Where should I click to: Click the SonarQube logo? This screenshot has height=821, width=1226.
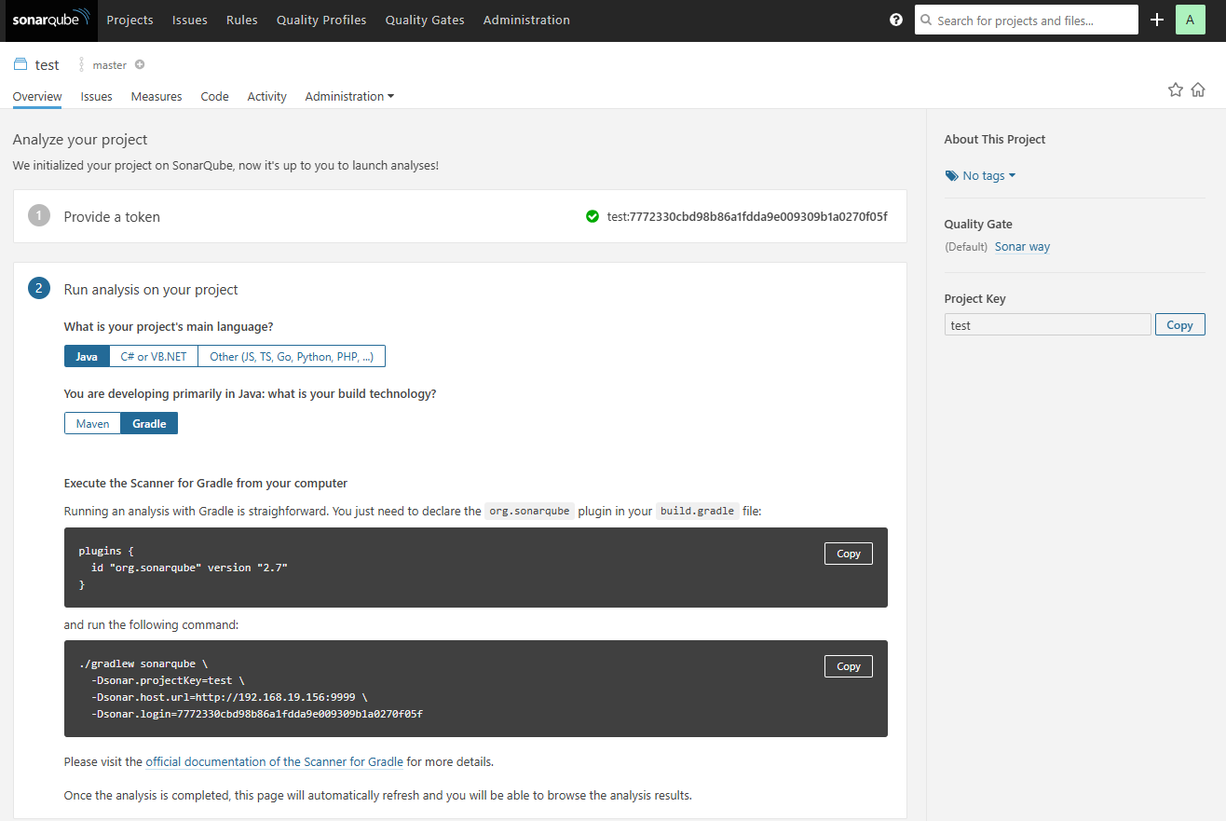tap(51, 20)
